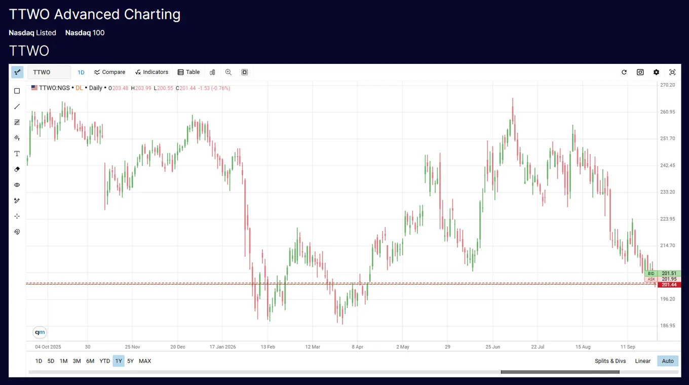The image size is (689, 385).
Task: Click the Daily interval legend label
Action: [x=96, y=88]
